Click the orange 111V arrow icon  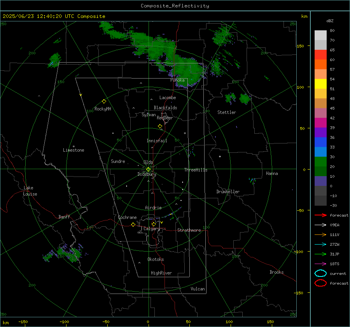pos(320,234)
